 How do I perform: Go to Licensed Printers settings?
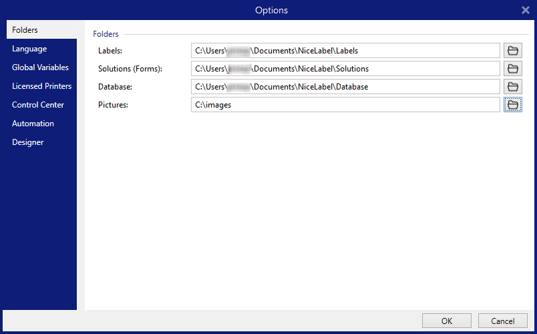[41, 86]
